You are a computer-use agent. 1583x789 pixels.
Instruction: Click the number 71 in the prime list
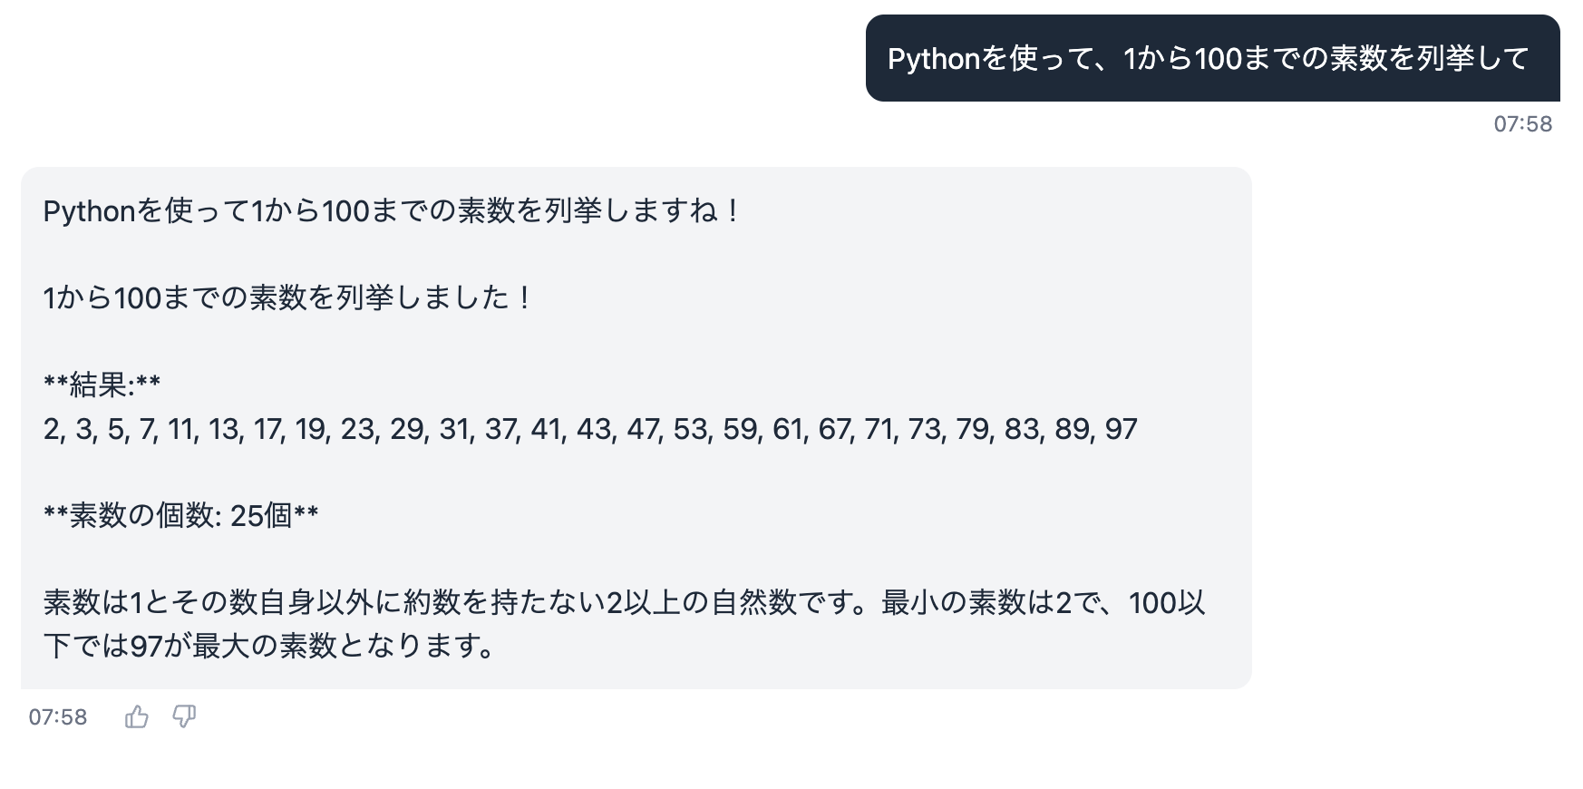[879, 429]
